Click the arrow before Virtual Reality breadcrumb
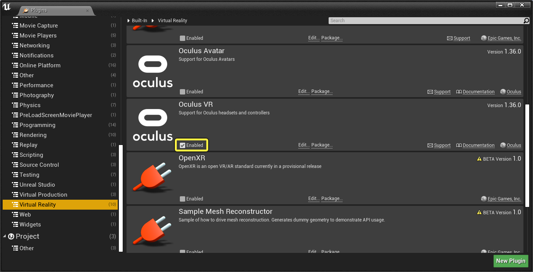This screenshot has height=272, width=533. coord(153,21)
